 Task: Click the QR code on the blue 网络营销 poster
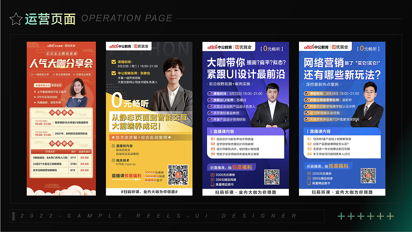(x=368, y=176)
